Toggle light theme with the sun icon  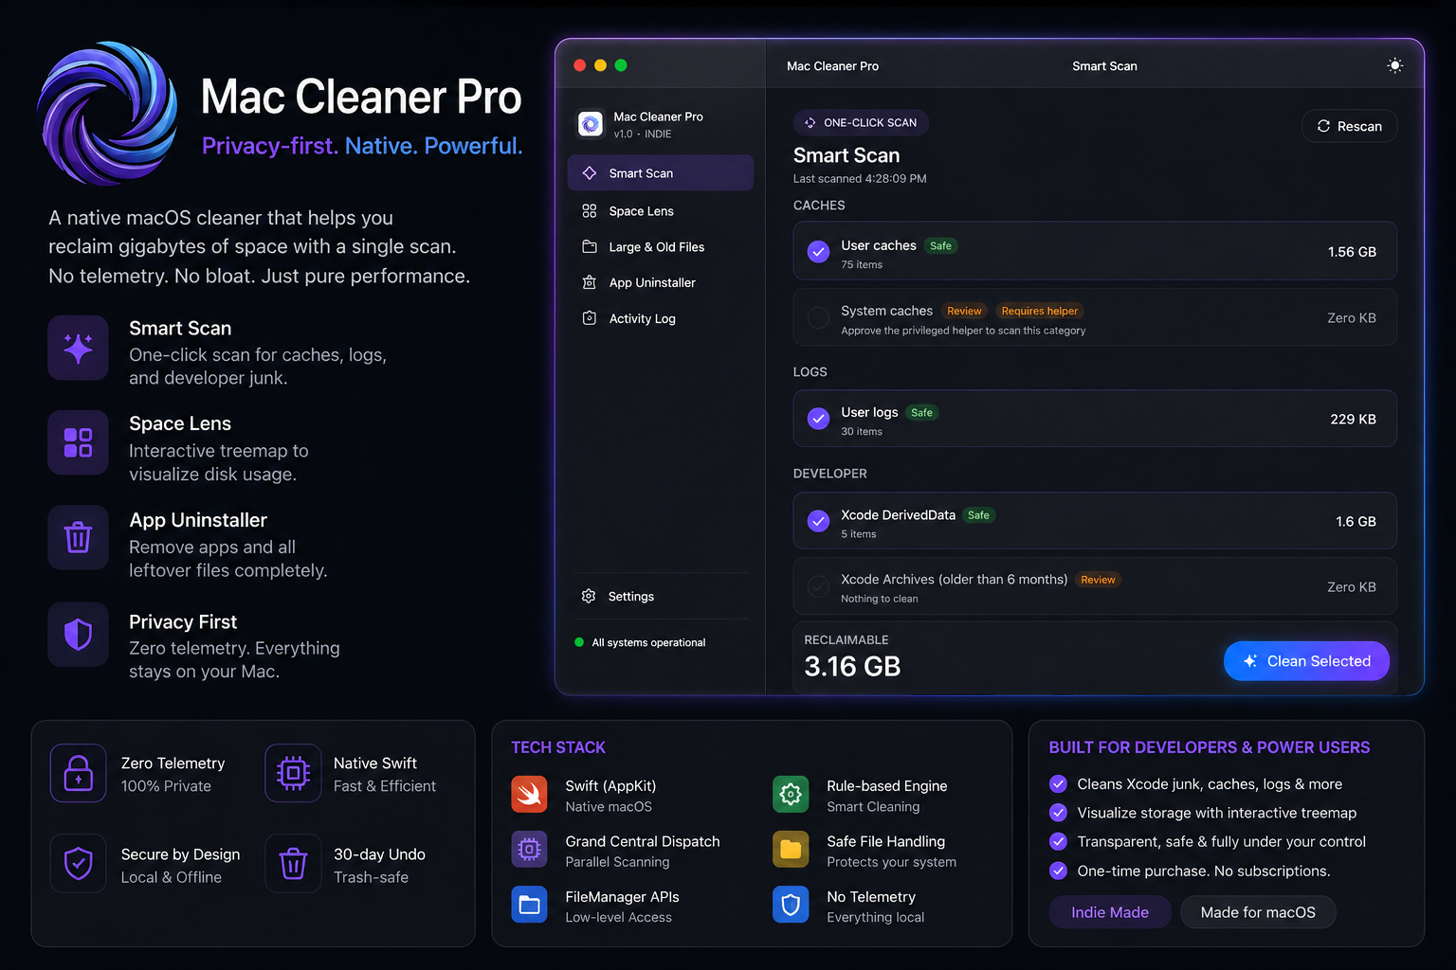point(1394,64)
